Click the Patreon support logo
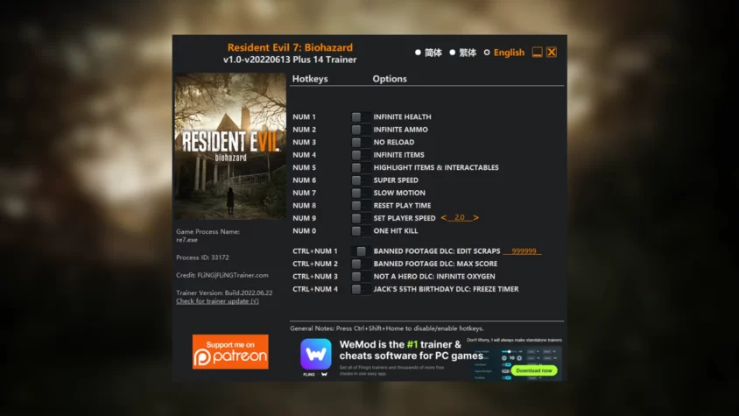739x416 pixels. (230, 351)
